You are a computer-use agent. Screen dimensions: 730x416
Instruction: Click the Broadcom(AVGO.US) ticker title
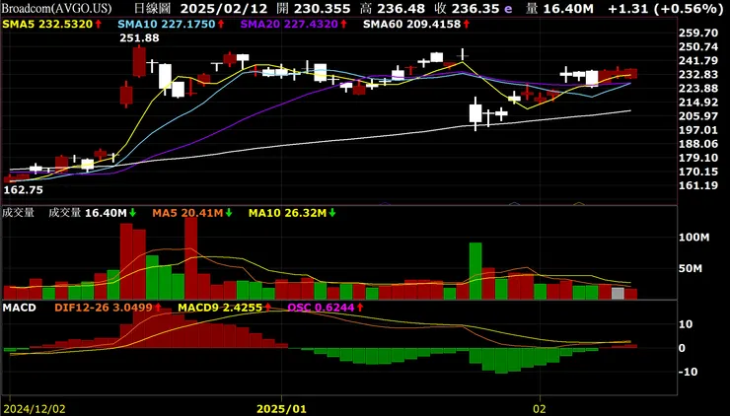point(57,8)
